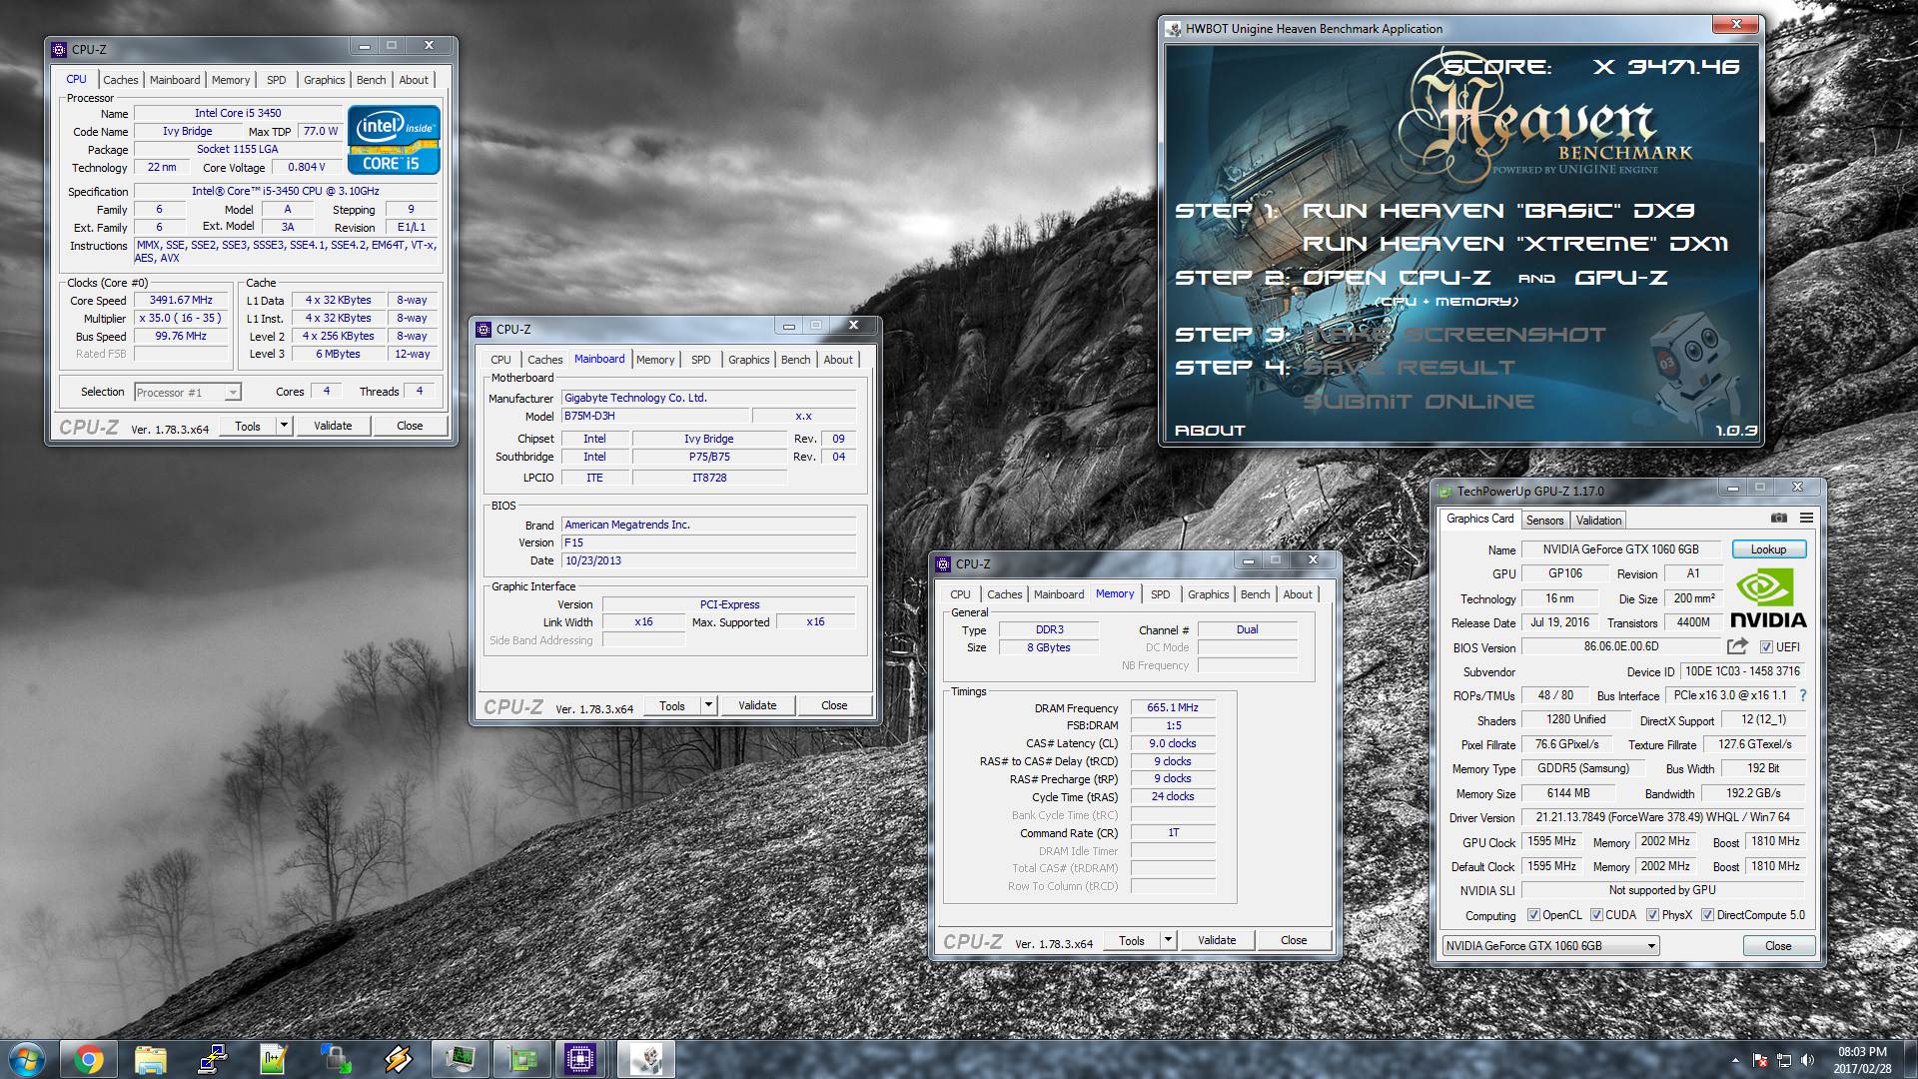
Task: Click the NVIDIA logo in GPU-Z
Action: (1768, 598)
